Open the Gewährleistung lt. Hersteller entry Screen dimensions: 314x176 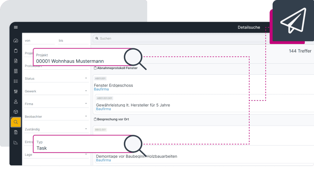(x=133, y=105)
